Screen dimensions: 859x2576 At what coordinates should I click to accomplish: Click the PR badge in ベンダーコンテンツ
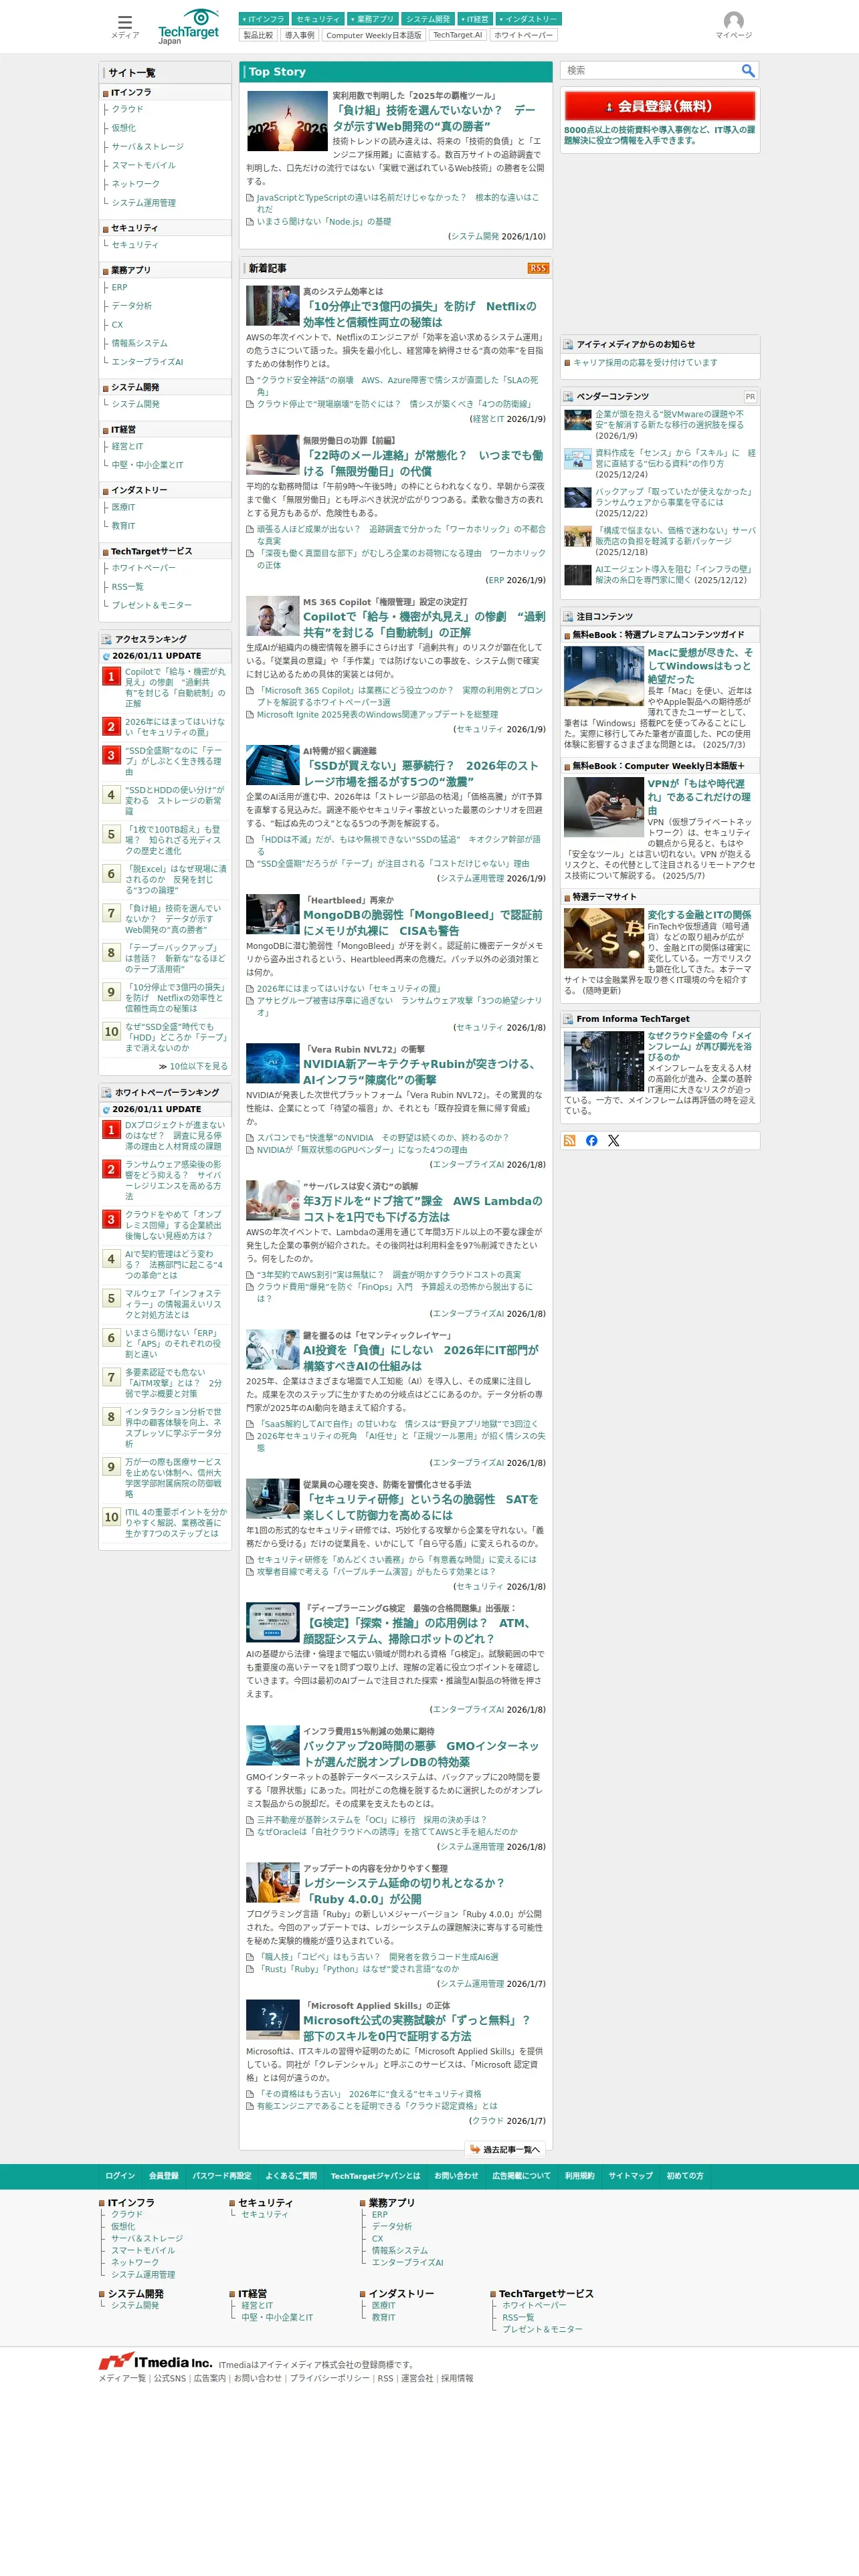[x=749, y=397]
